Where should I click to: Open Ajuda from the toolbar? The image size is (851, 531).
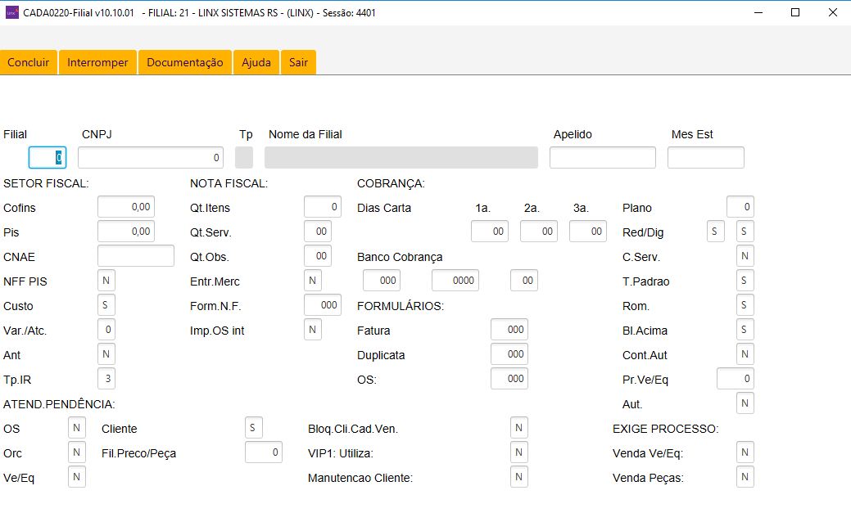coord(256,62)
